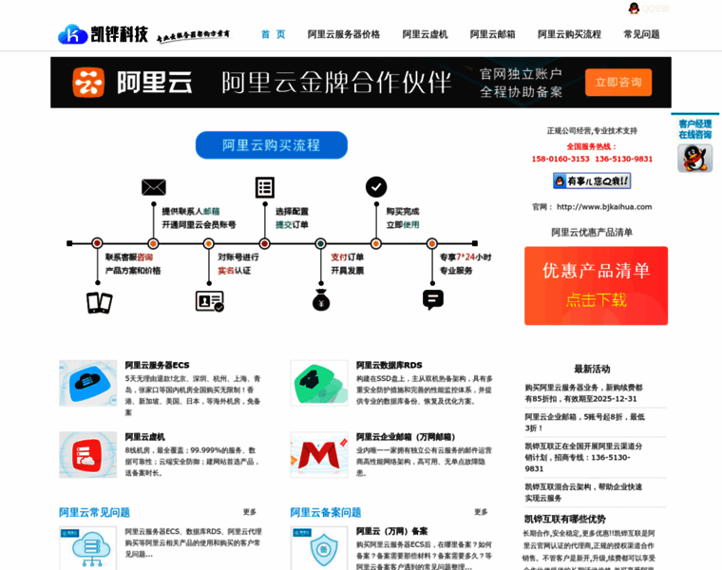Click the mobile phones icon under 联系客服咨询
Screen dimensions: 722x570
click(99, 302)
